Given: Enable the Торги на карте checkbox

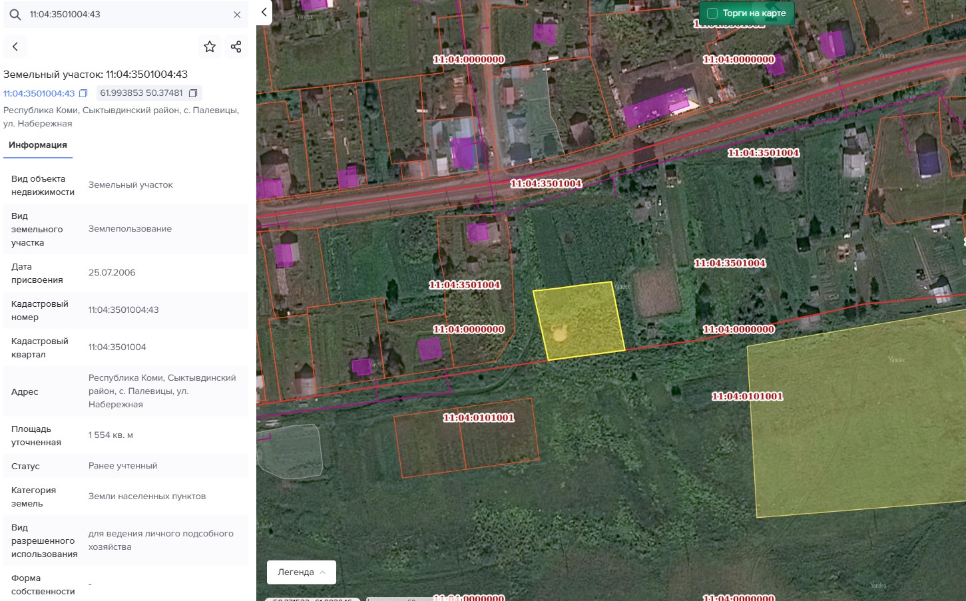Looking at the screenshot, I should coord(712,13).
